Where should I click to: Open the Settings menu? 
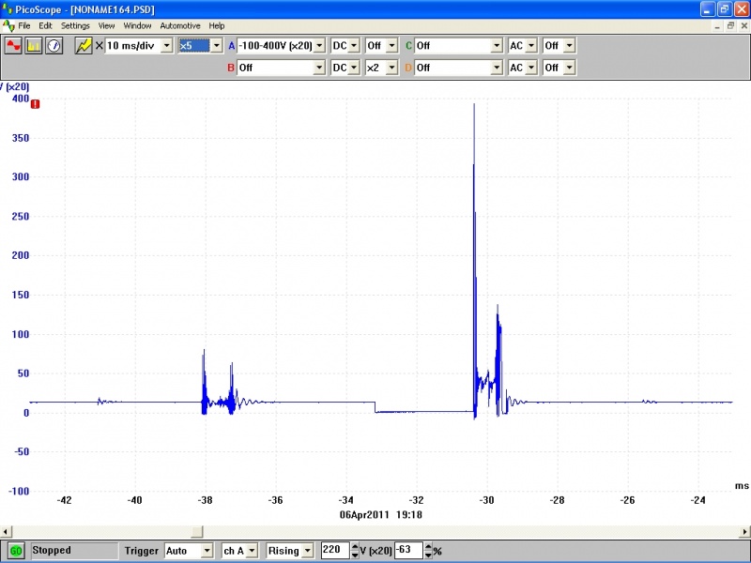(x=76, y=25)
